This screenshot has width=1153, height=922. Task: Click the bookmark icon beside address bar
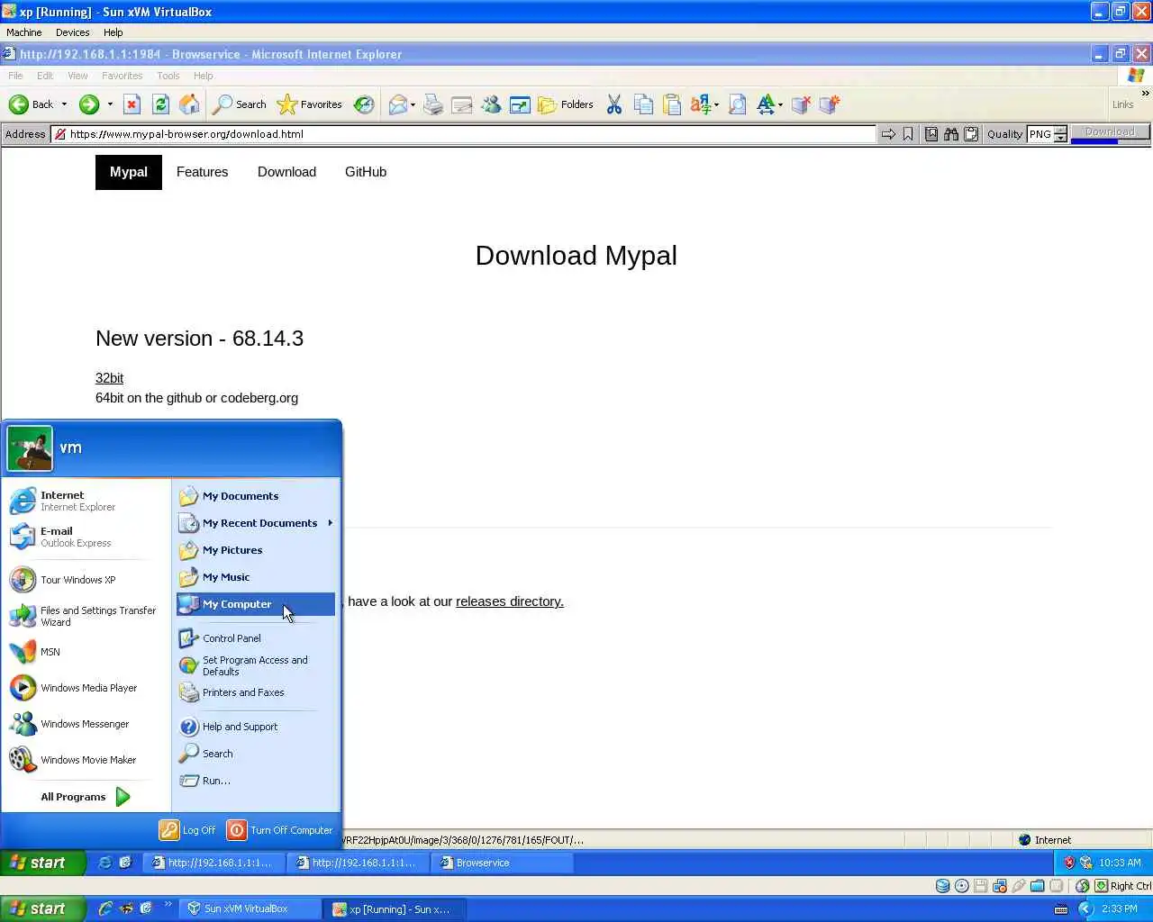coord(908,134)
